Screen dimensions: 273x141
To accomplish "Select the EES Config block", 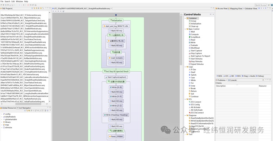I will point(195,105).
